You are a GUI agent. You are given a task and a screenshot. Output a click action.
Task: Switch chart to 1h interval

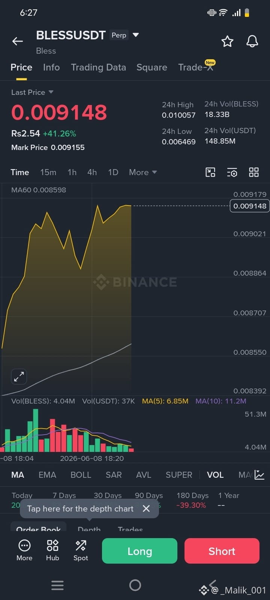tap(72, 172)
